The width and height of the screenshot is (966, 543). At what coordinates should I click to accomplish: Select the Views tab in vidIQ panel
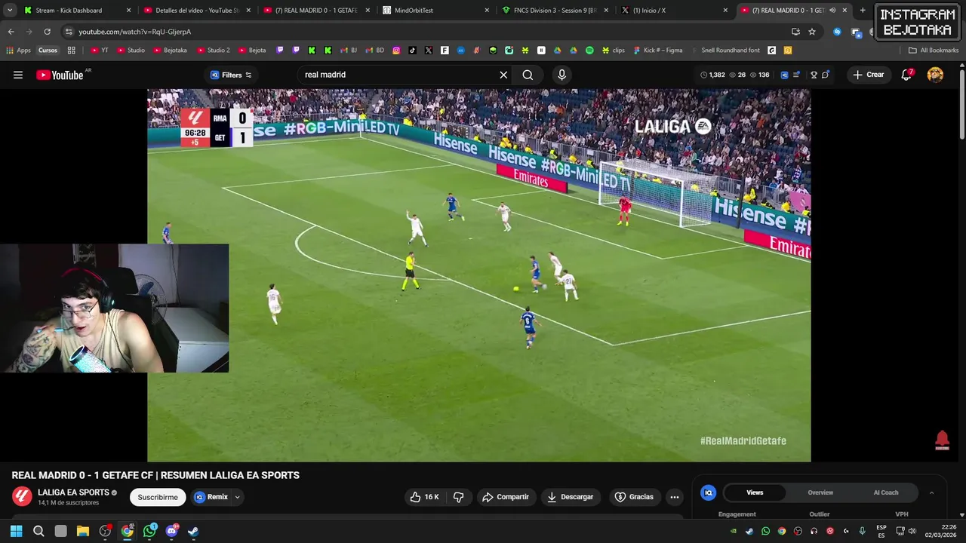point(755,492)
